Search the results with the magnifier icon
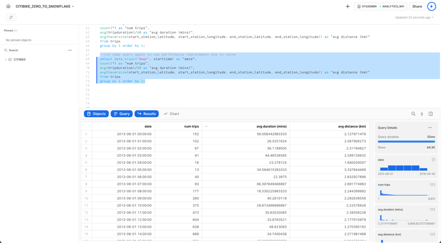The image size is (441, 243). point(413,114)
